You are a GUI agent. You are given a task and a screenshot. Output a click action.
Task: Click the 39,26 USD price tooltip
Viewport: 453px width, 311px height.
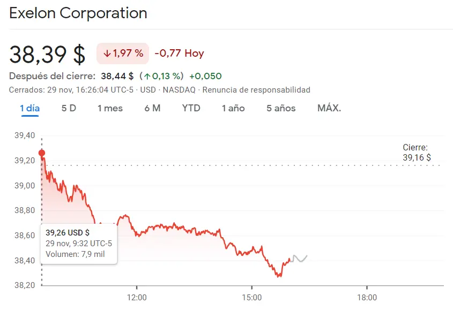(79, 244)
